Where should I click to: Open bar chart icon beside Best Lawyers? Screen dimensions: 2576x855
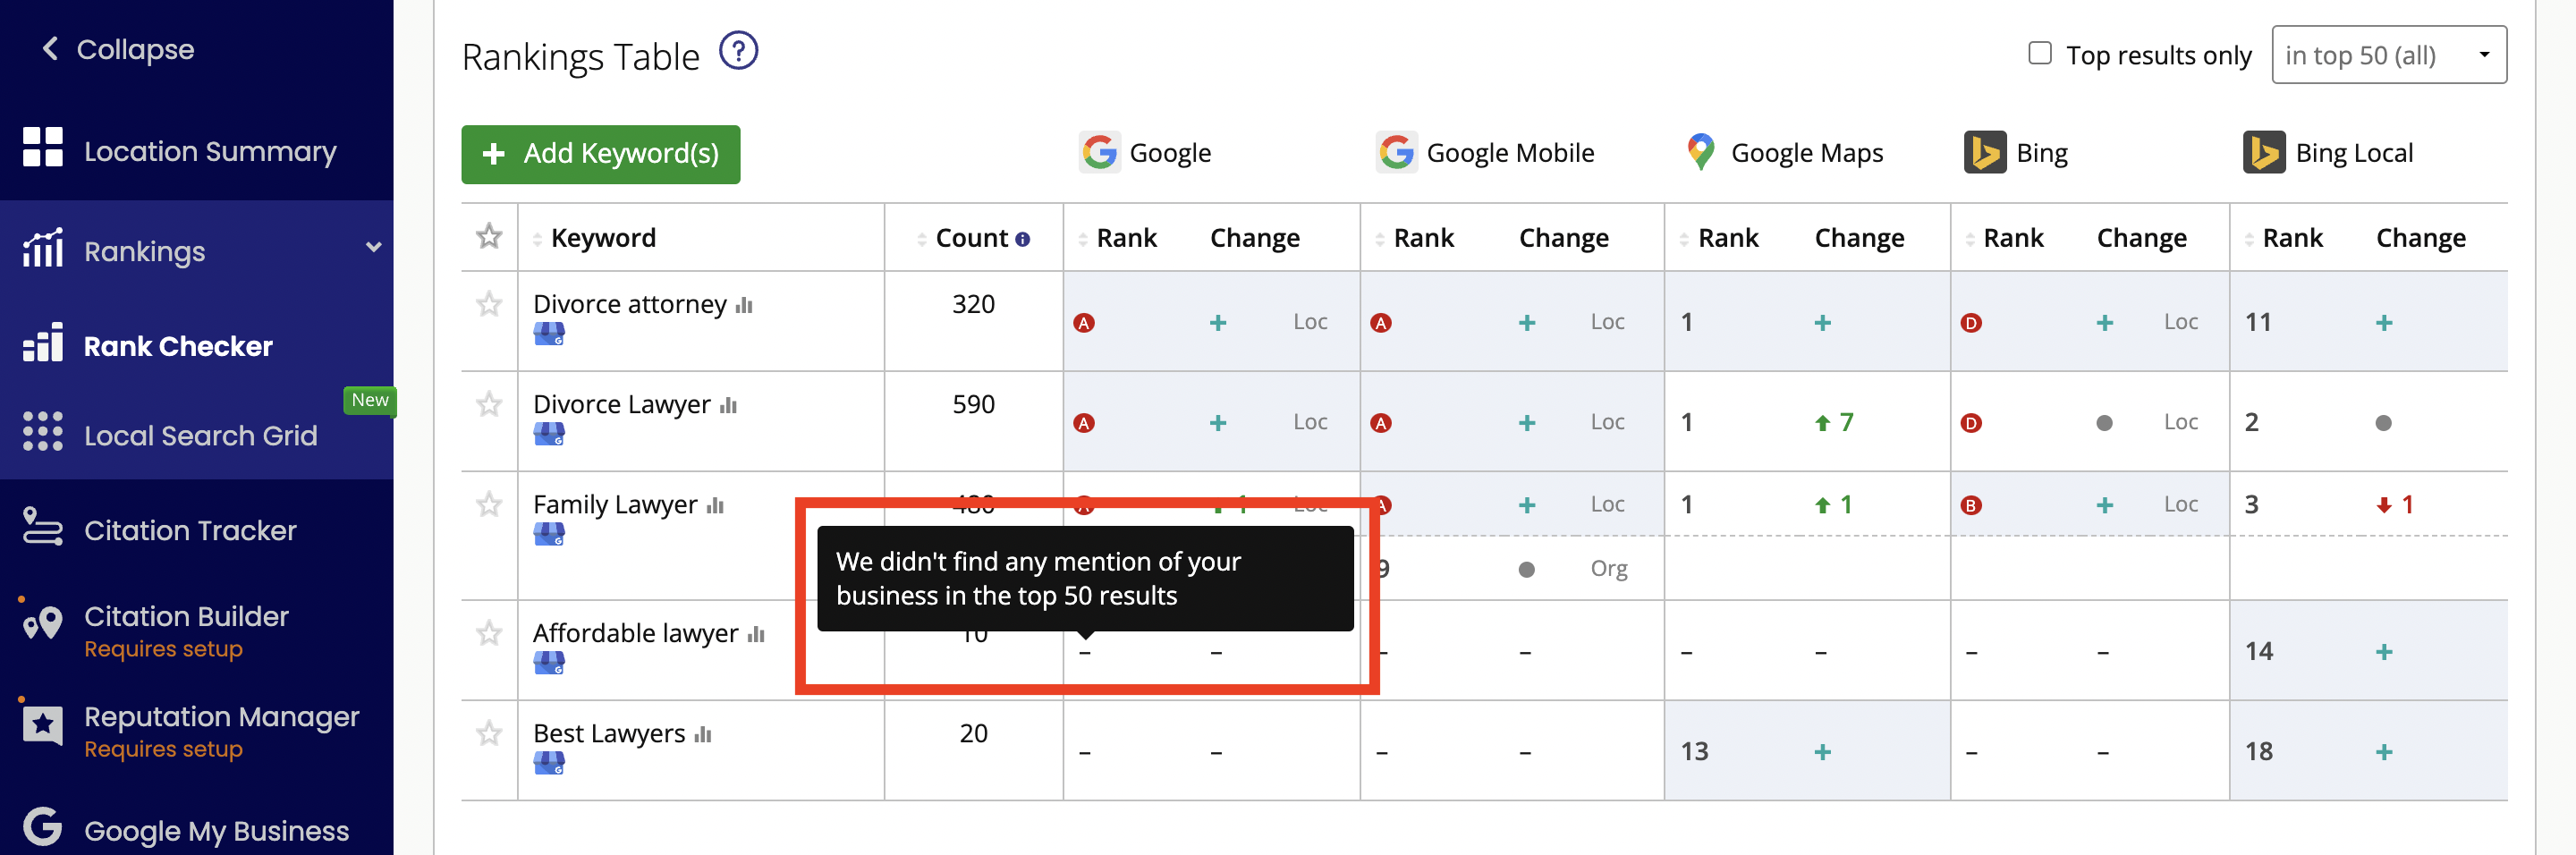tap(703, 734)
